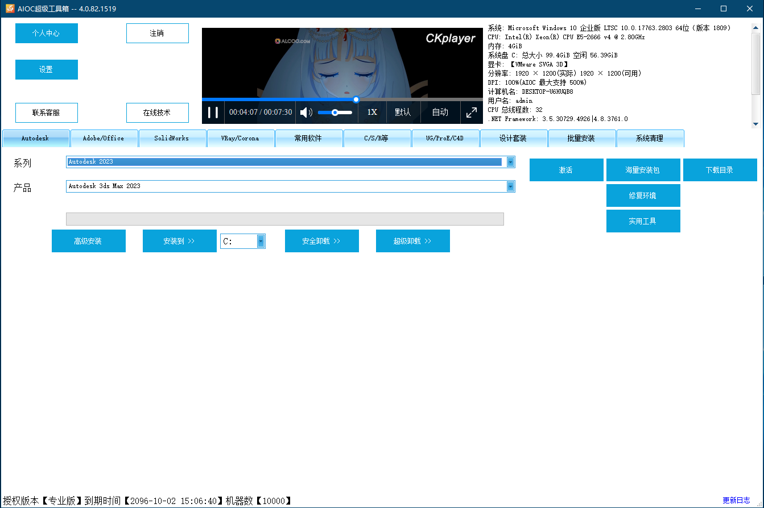The image size is (764, 508).
Task: Click 高级安装
Action: click(88, 241)
